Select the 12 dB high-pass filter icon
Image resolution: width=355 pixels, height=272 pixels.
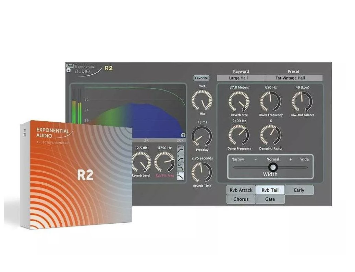(181, 150)
